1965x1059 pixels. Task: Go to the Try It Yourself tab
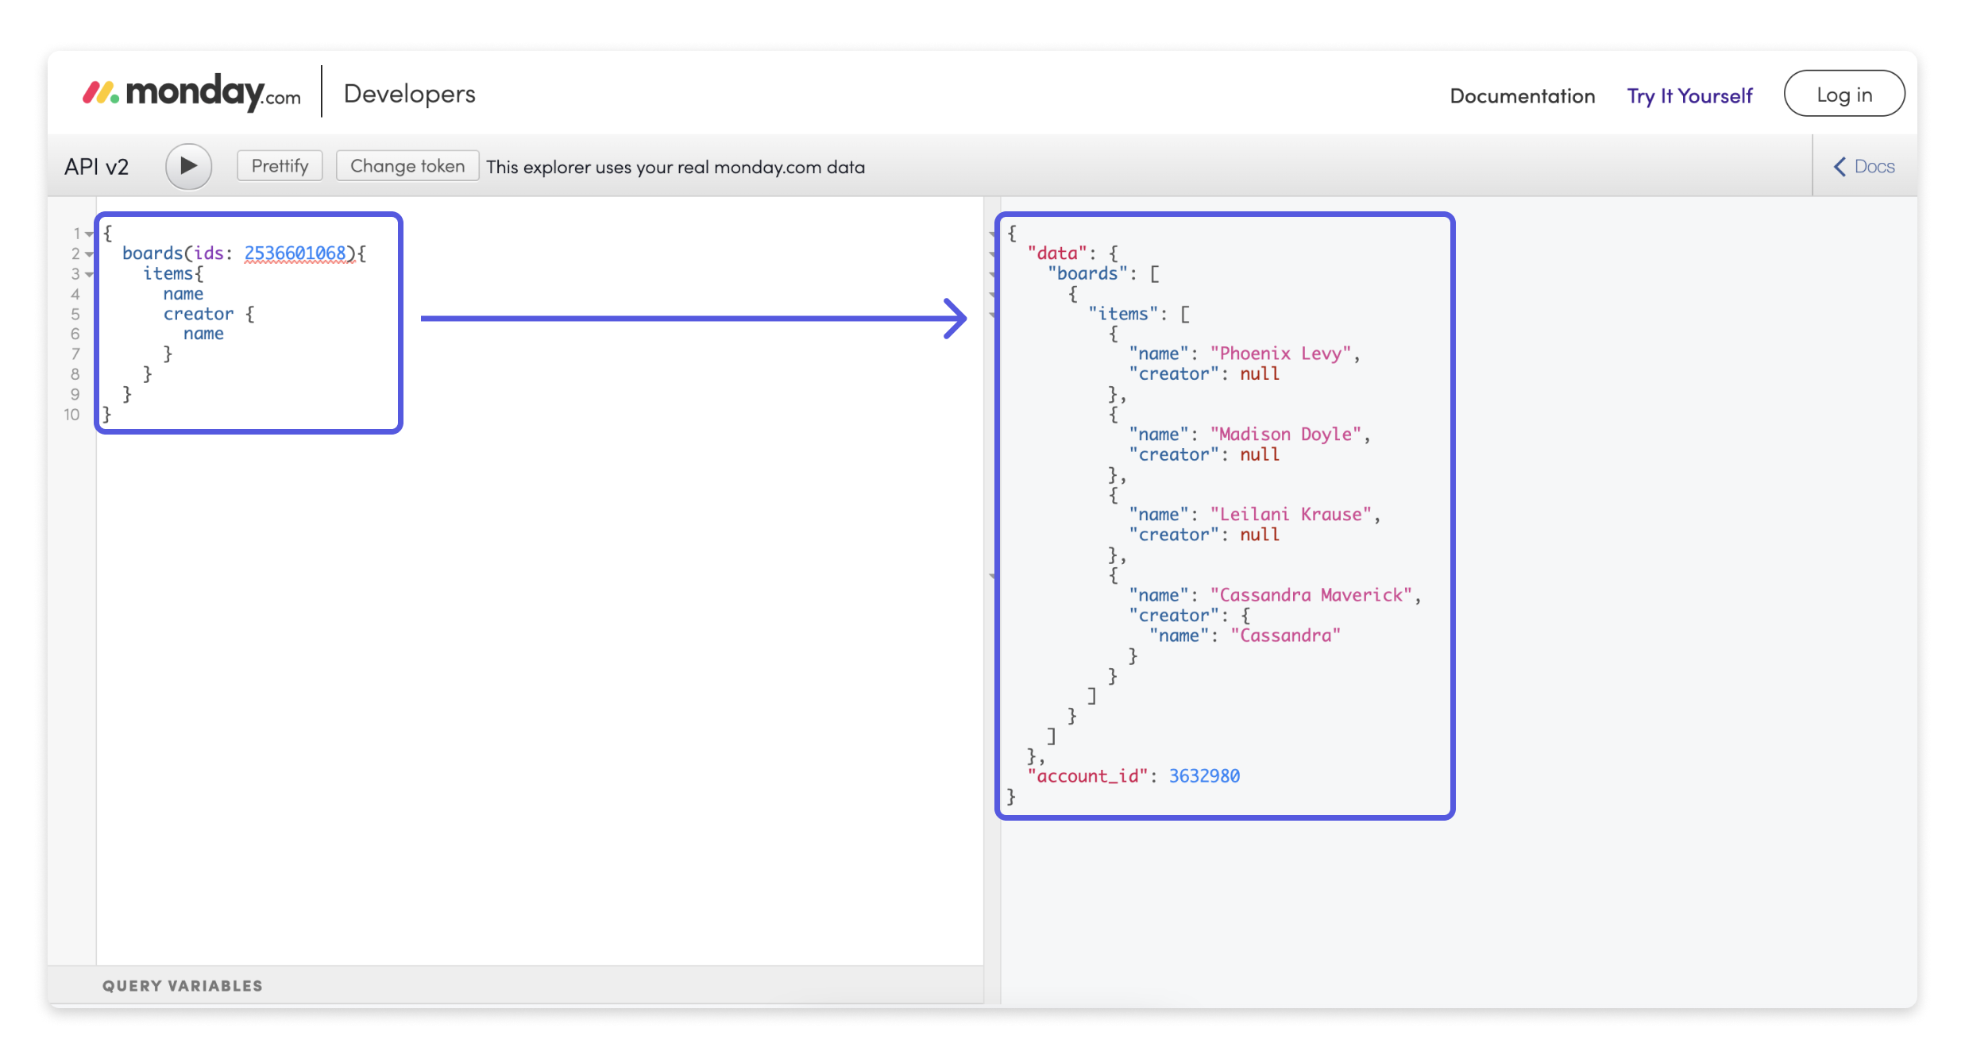pyautogui.click(x=1689, y=95)
